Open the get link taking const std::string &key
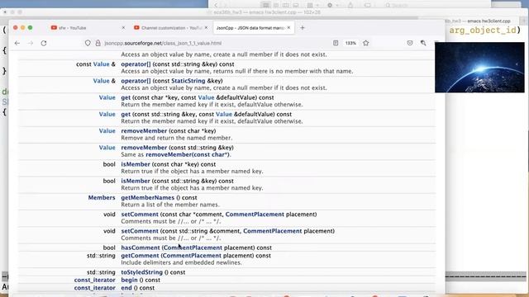 coord(126,114)
